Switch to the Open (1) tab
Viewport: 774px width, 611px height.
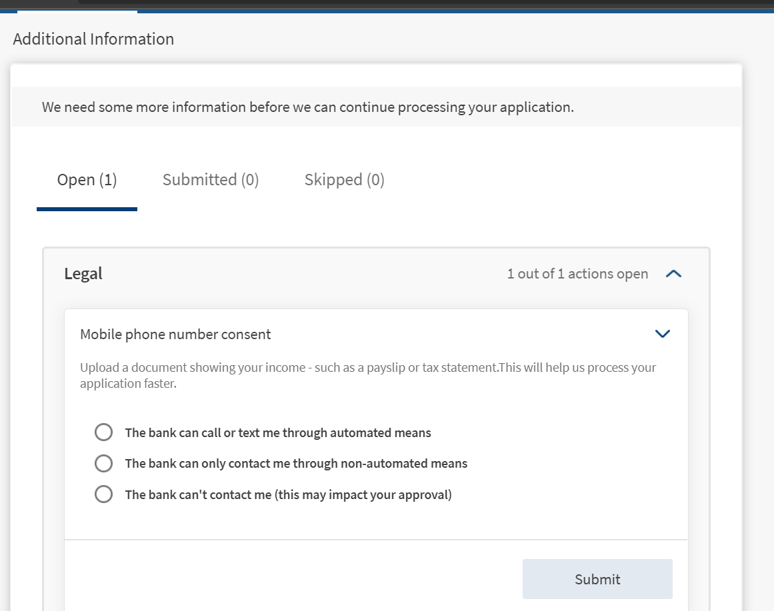tap(87, 180)
